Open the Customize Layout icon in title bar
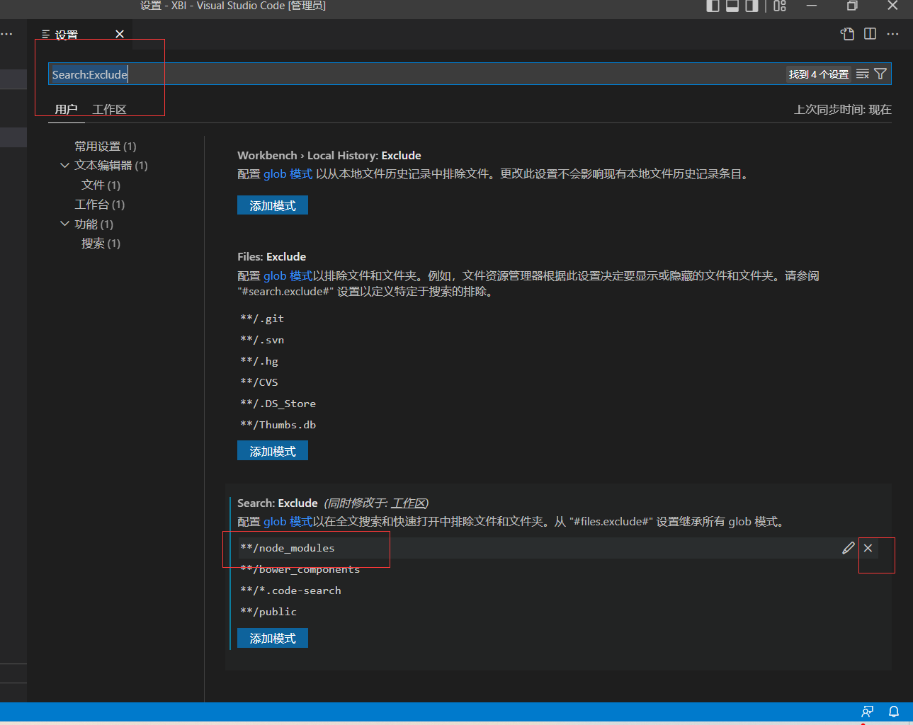Viewport: 913px width, 725px height. pyautogui.click(x=780, y=6)
